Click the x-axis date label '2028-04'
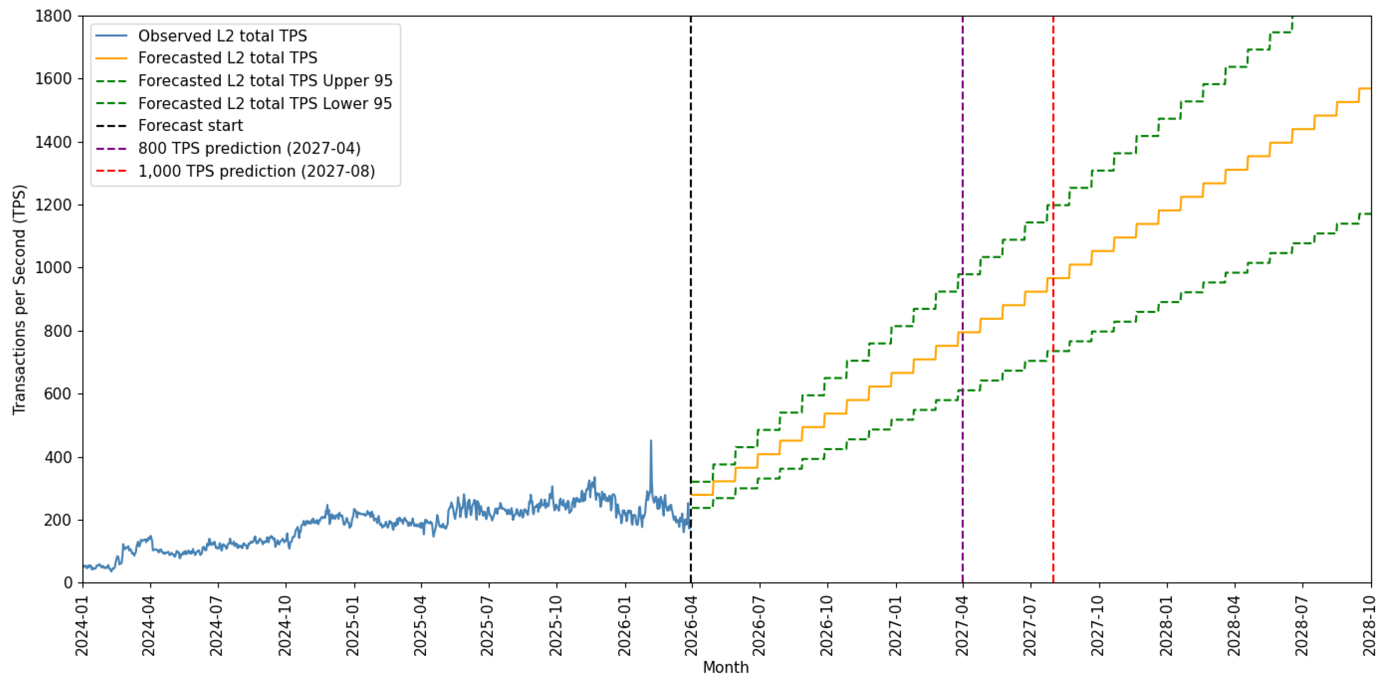1386x684 pixels. [x=1234, y=625]
